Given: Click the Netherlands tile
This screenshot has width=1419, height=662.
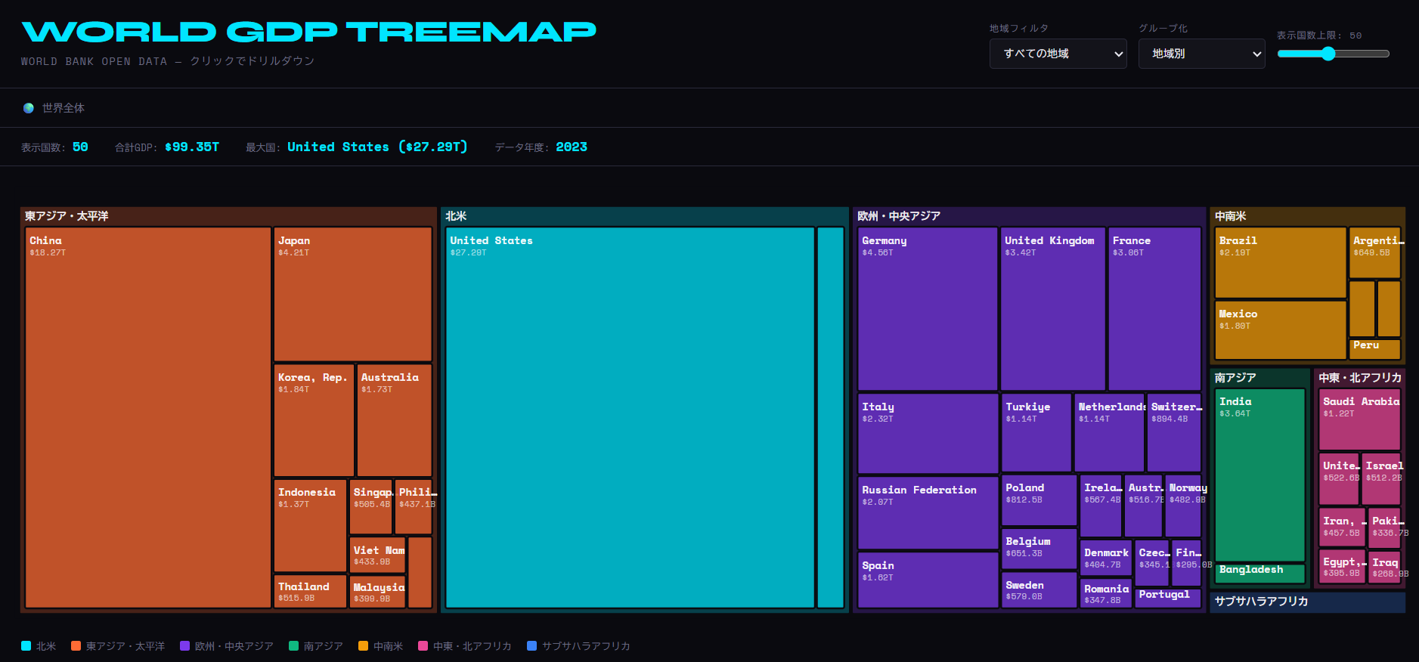Looking at the screenshot, I should 1109,433.
